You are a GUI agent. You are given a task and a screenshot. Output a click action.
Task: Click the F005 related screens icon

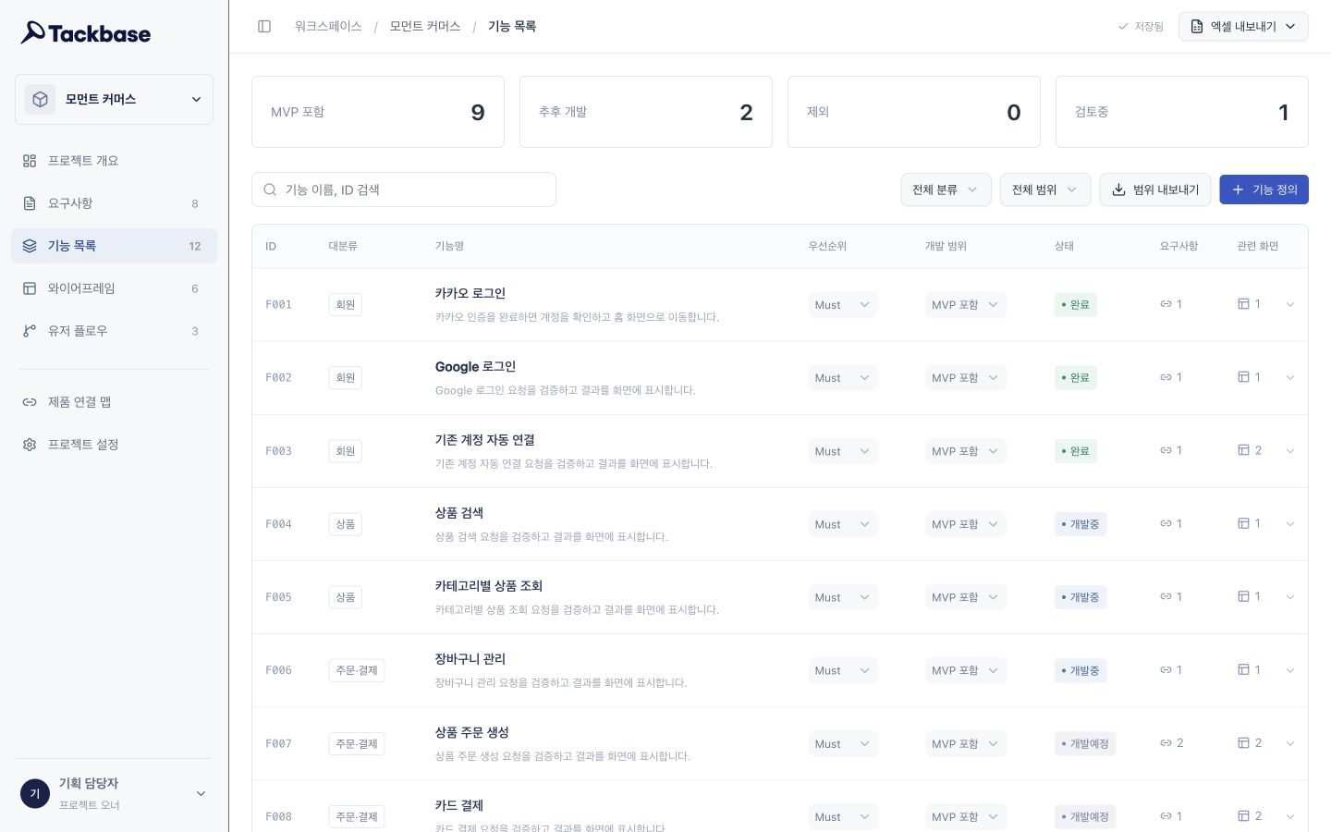[x=1243, y=596]
